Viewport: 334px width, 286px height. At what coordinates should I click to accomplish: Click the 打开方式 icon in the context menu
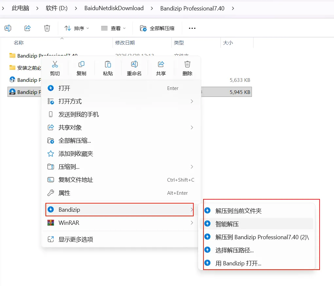[51, 101]
